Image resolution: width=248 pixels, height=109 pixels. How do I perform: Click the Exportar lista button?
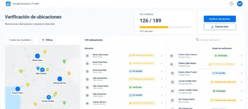220,27
